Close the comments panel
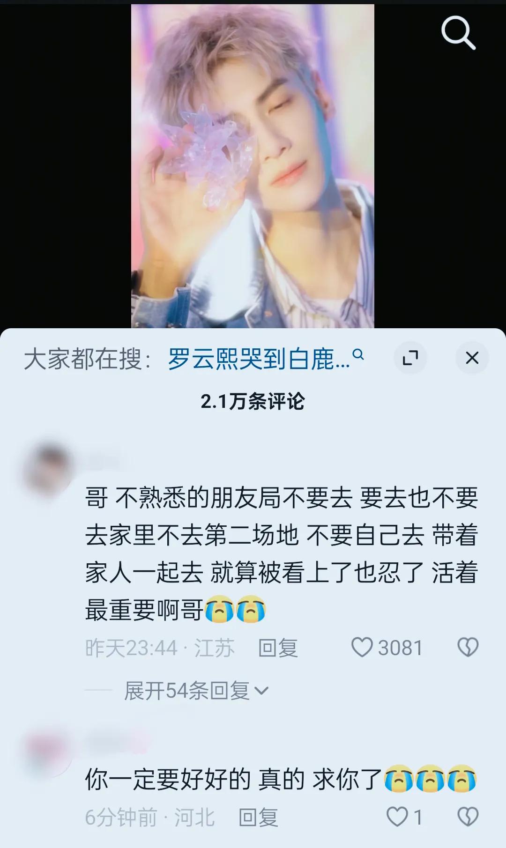Viewport: 506px width, 848px height. tap(472, 358)
